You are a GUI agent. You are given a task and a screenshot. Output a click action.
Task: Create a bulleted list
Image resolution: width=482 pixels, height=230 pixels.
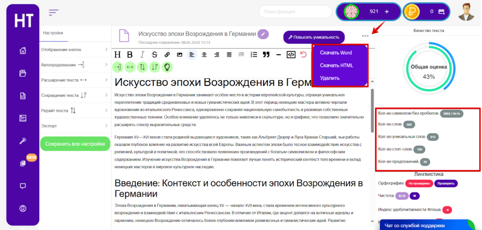point(241,55)
